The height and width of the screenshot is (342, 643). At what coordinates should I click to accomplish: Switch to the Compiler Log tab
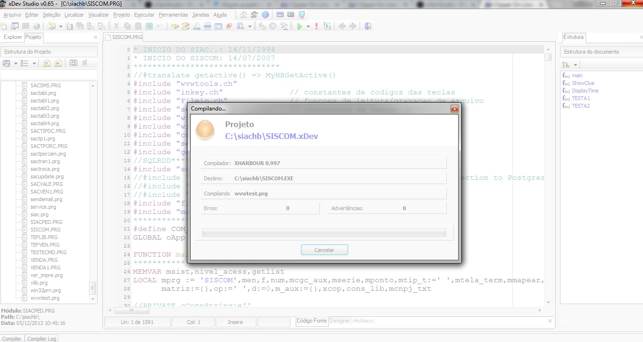point(42,339)
